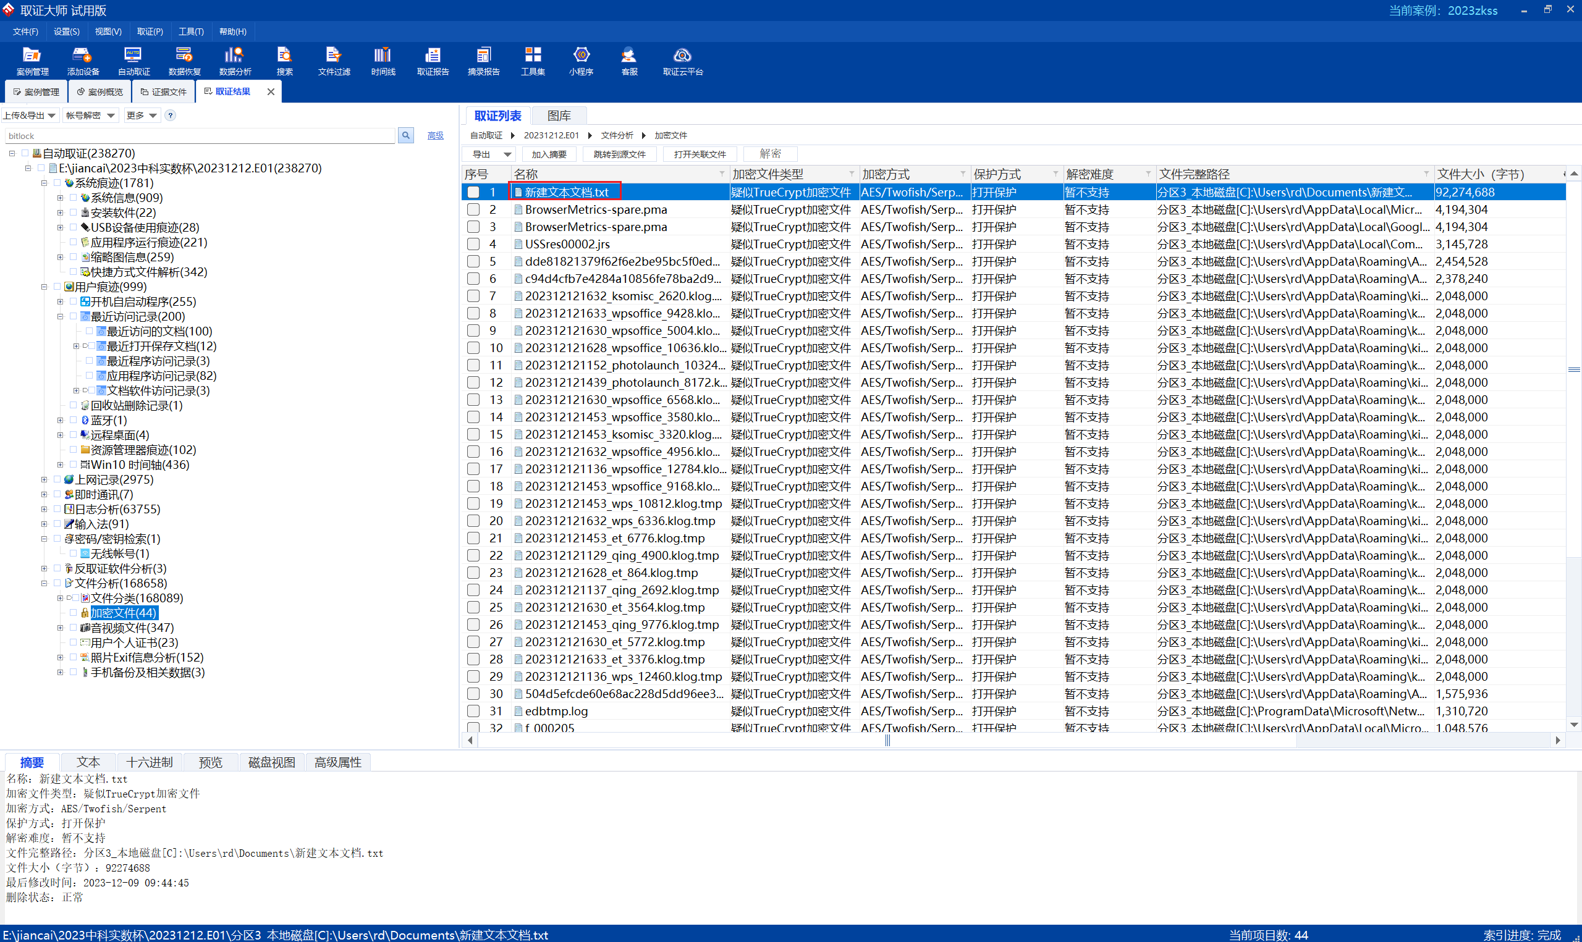Viewport: 1582px width, 942px height.
Task: Switch to the 证据文件 tab
Action: tap(164, 92)
